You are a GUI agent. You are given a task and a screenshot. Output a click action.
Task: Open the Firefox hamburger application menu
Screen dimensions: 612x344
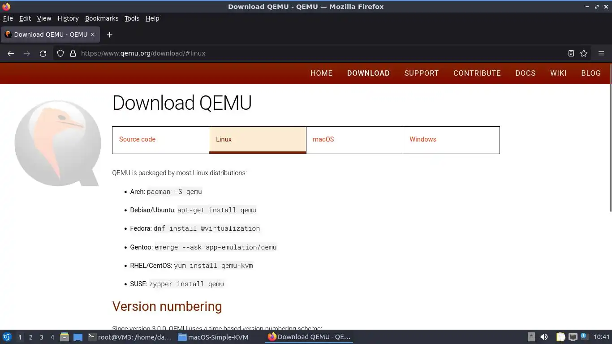601,53
